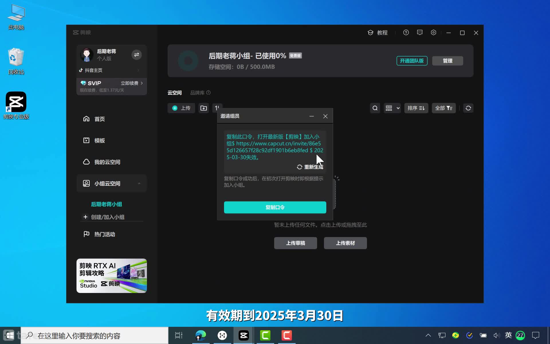Click the 后期老蒋 profile avatar
This screenshot has width=550, height=344.
(87, 55)
